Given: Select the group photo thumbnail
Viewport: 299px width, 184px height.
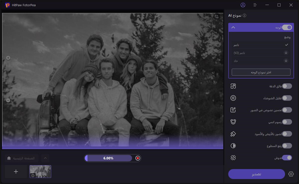Looking at the screenshot, I should click(40, 172).
